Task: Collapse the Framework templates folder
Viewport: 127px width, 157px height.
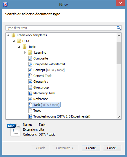Action: pyautogui.click(x=8, y=35)
